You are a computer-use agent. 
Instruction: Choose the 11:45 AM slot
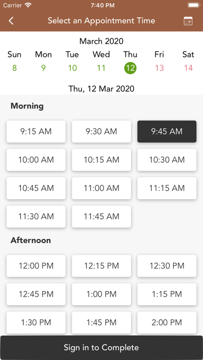[102, 217]
